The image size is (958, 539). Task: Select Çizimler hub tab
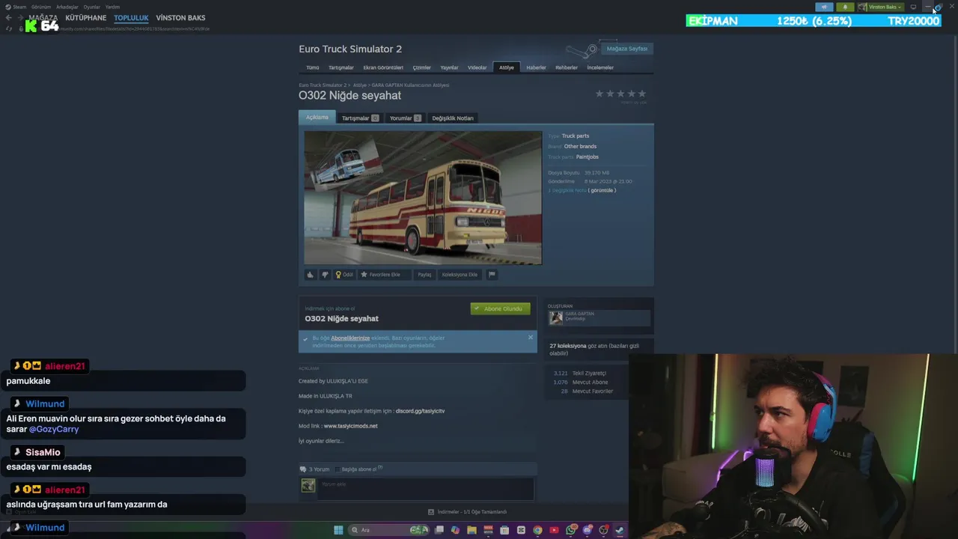(422, 67)
